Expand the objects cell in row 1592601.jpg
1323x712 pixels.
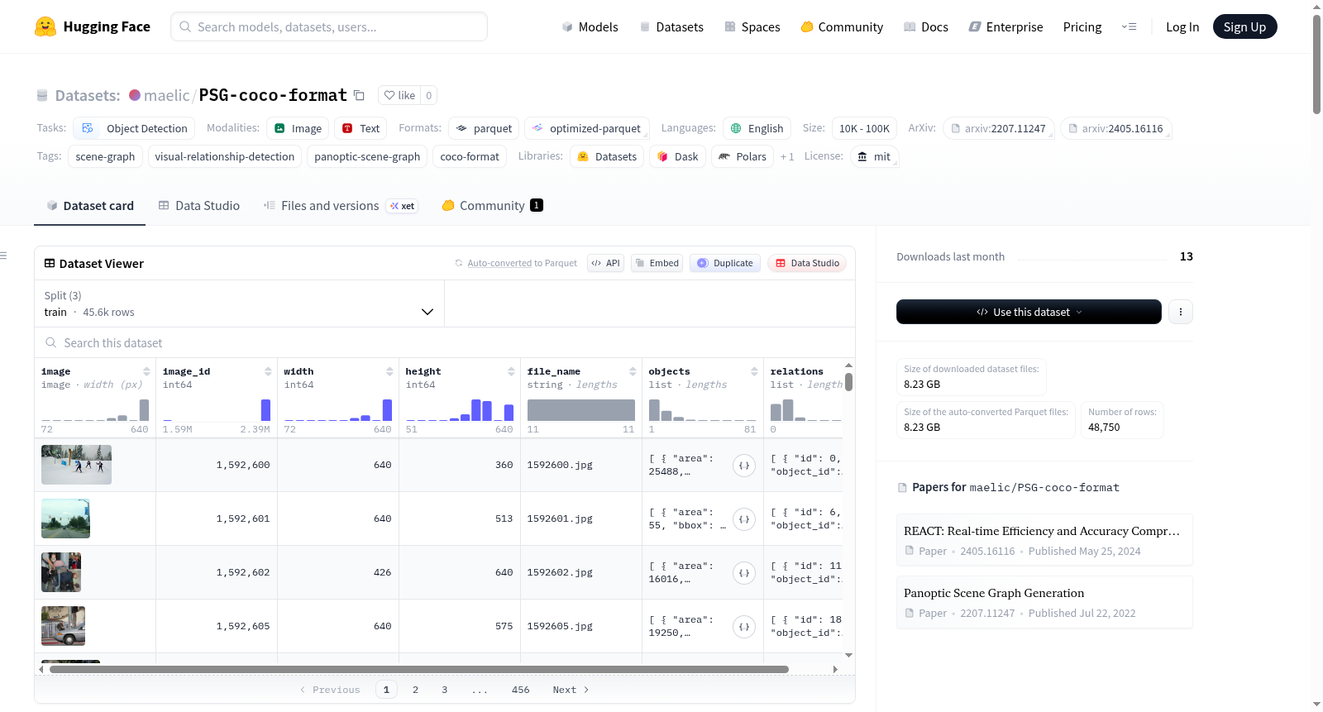pyautogui.click(x=744, y=519)
